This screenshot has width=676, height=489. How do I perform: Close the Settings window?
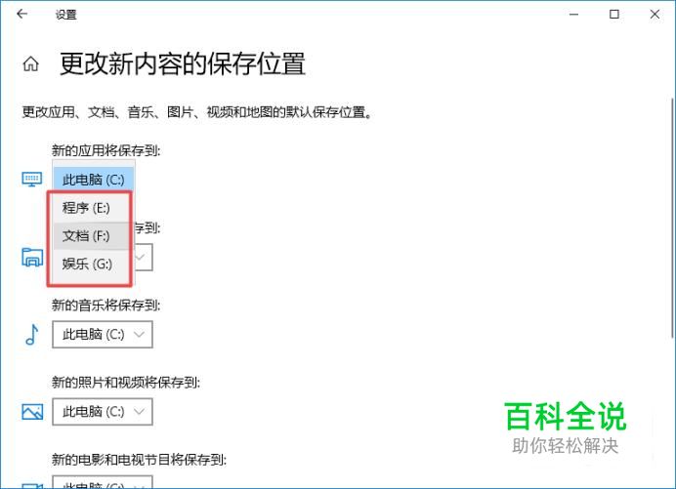pos(655,15)
